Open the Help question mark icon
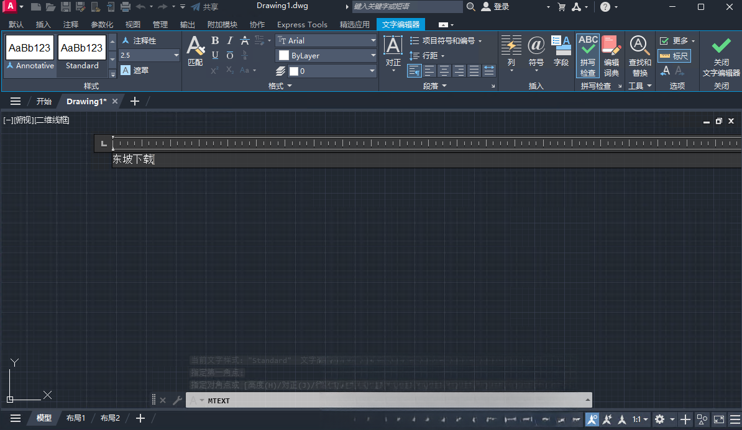Viewport: 742px width, 430px height. pyautogui.click(x=605, y=7)
